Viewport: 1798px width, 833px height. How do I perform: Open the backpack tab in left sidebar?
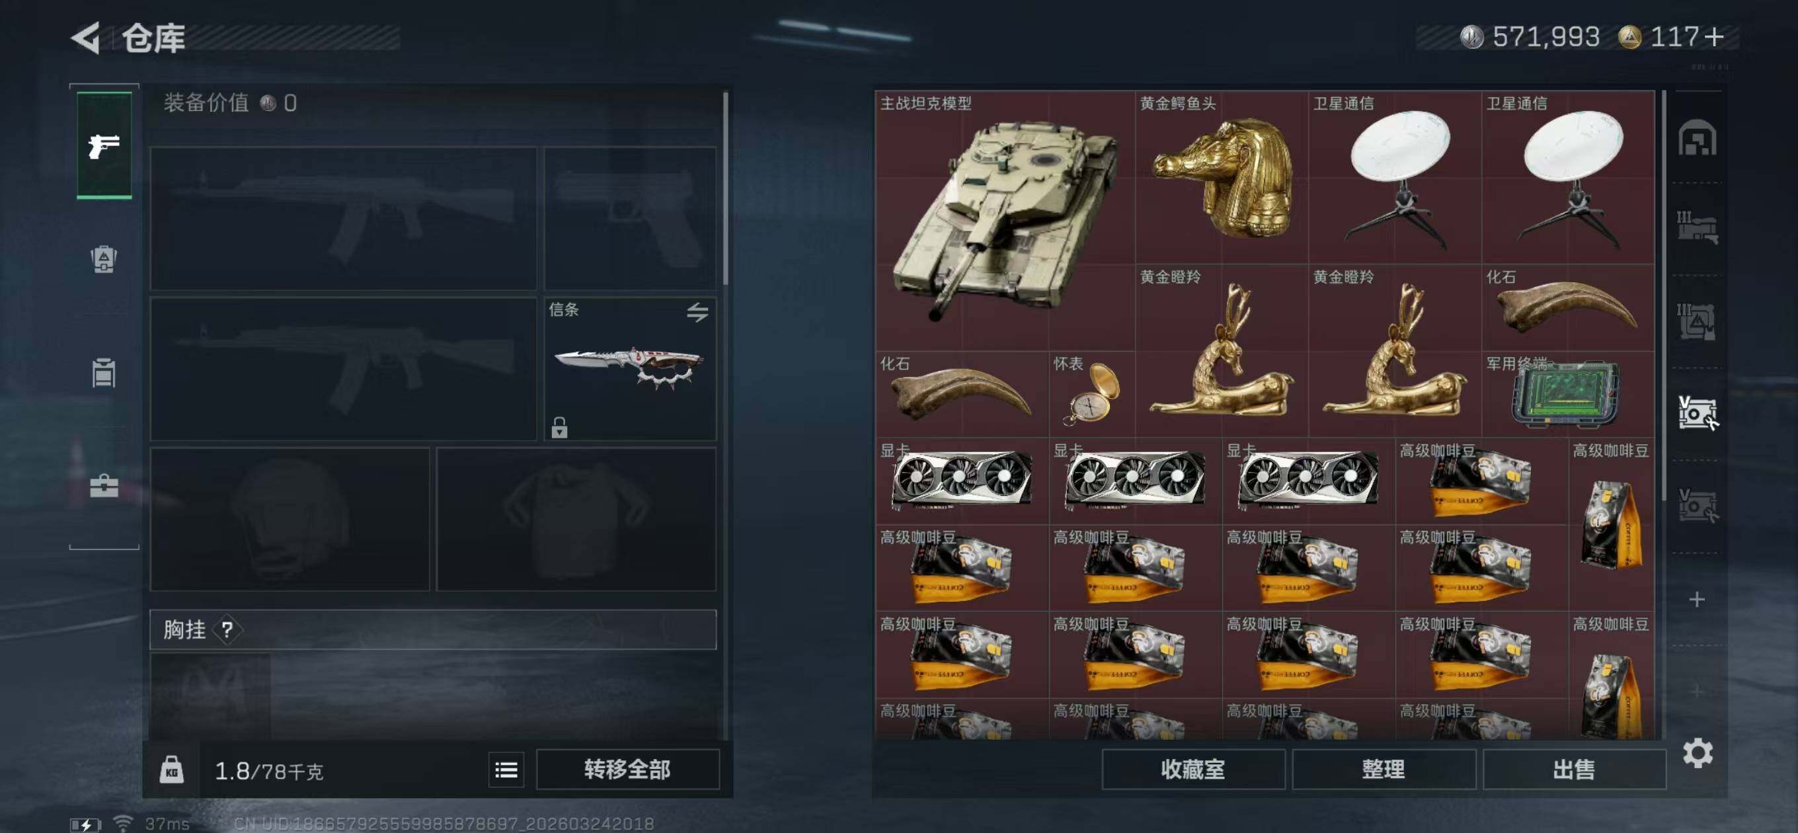click(x=104, y=259)
